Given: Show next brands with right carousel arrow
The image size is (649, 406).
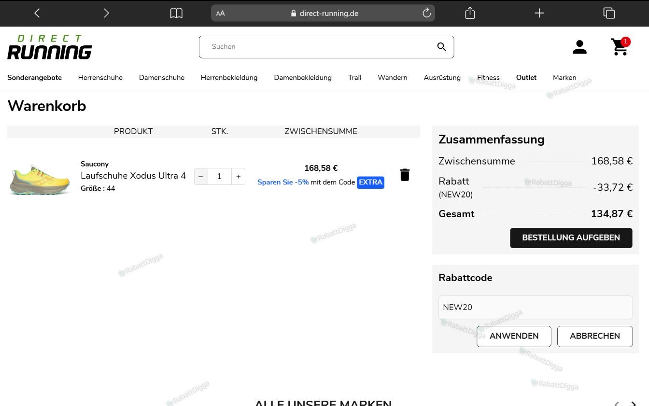Looking at the screenshot, I should click(634, 404).
